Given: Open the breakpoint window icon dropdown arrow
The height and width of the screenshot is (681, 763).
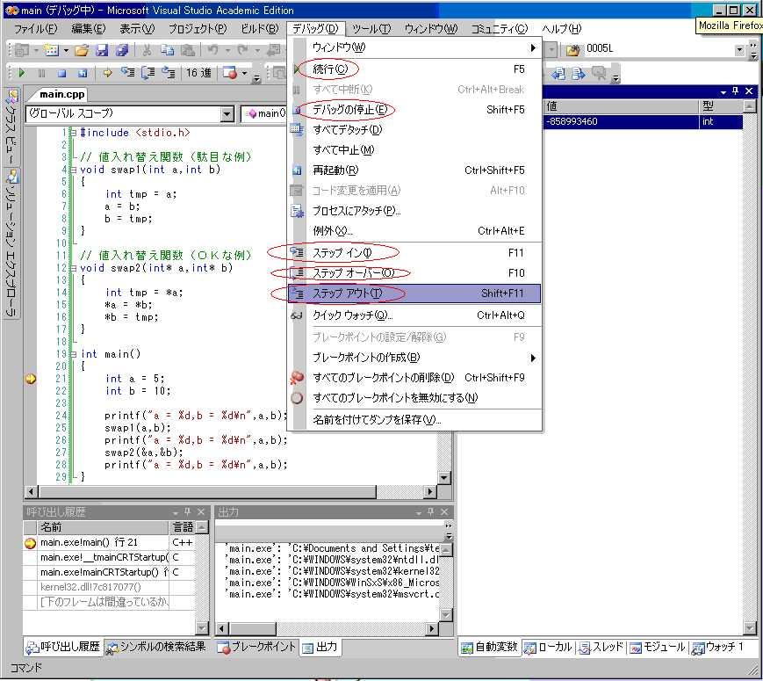Looking at the screenshot, I should click(x=245, y=74).
